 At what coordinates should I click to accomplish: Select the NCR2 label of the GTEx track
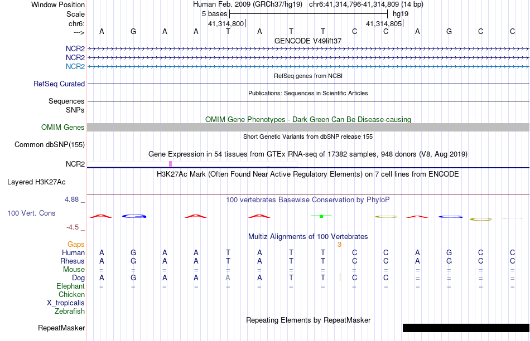75,164
